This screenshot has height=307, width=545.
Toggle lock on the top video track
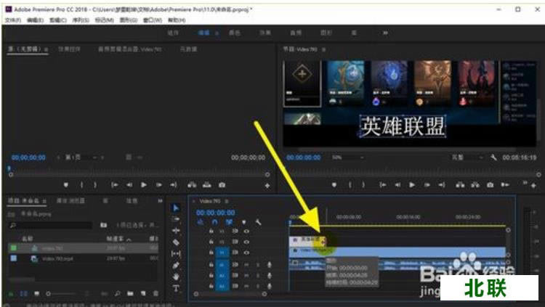point(211,232)
